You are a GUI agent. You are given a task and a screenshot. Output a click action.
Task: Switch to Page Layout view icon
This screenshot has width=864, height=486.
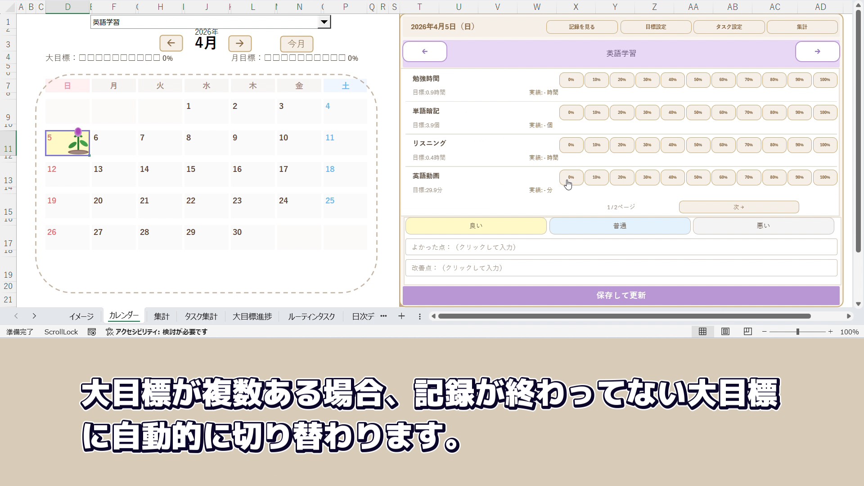pyautogui.click(x=725, y=332)
